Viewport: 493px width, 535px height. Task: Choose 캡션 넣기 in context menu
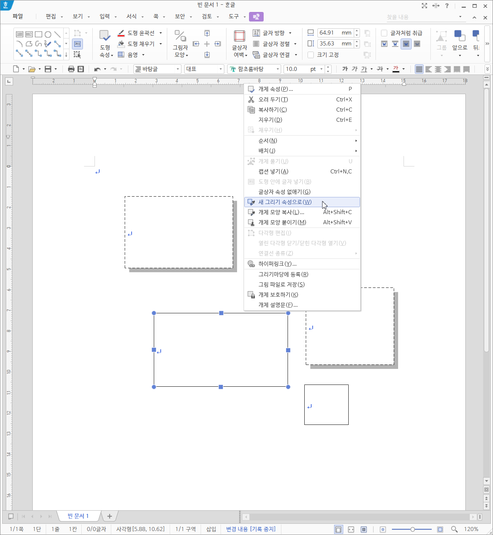302,172
